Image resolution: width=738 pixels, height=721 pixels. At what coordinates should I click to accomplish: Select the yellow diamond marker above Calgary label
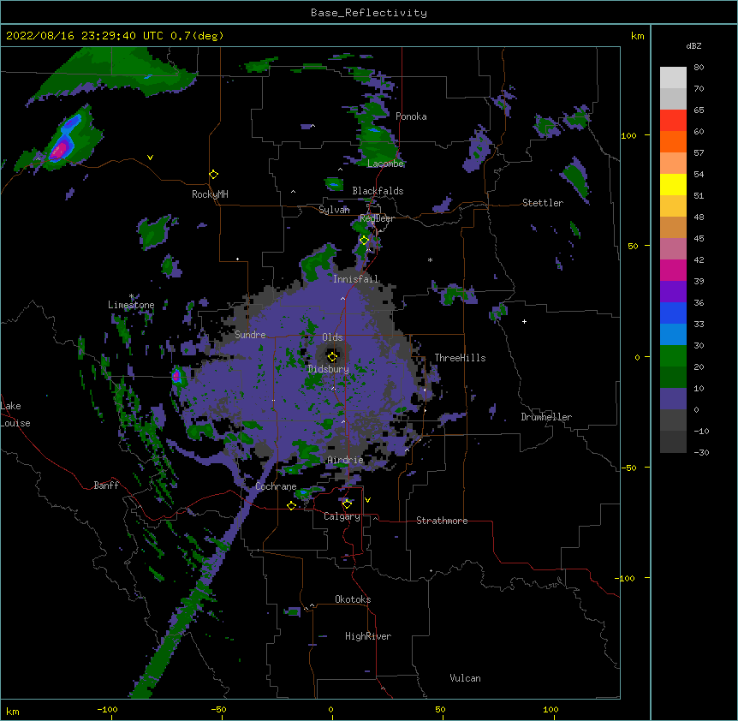[x=347, y=504]
